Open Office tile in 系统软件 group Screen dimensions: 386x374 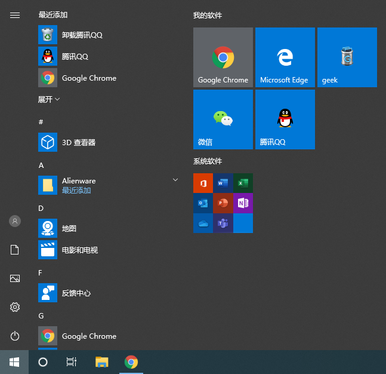(x=203, y=183)
